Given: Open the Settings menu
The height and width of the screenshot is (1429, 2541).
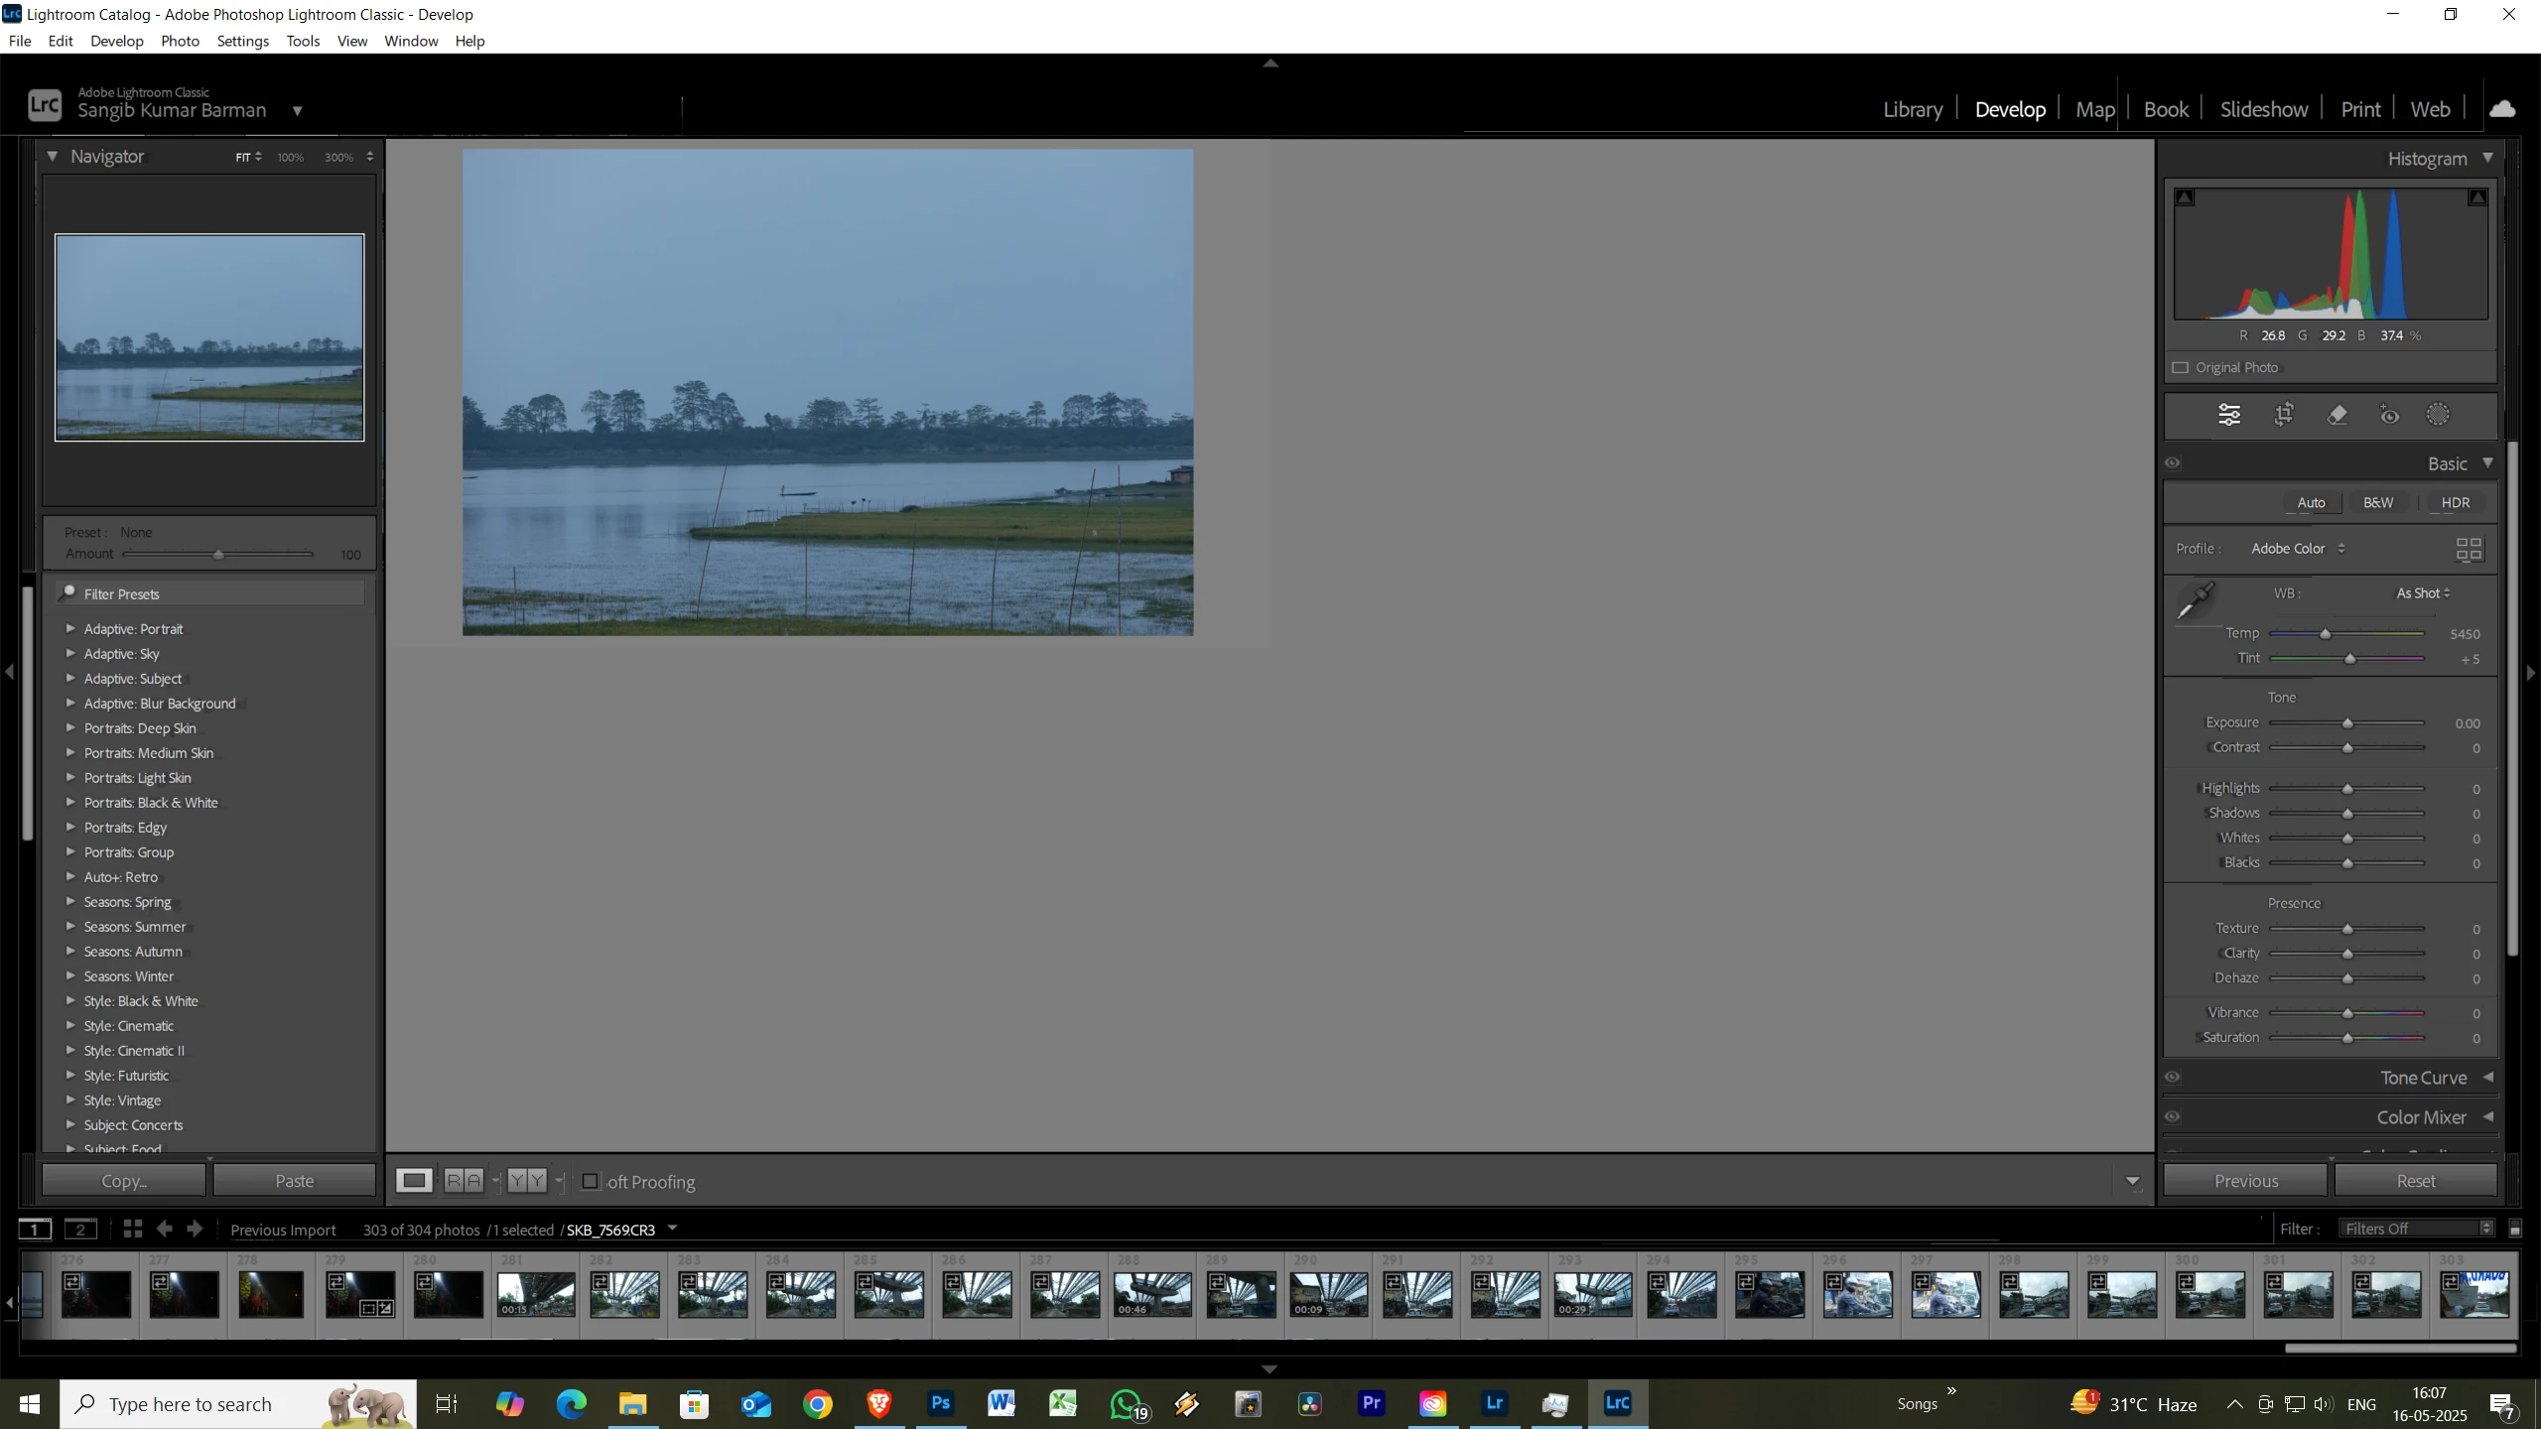Looking at the screenshot, I should pos(242,41).
